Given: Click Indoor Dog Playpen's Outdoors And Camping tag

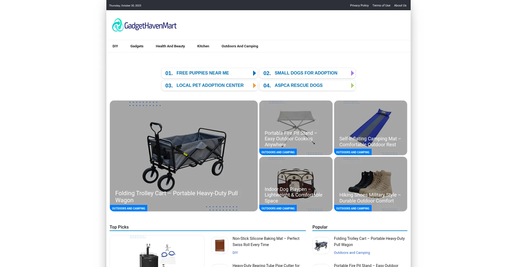Looking at the screenshot, I should 278,208.
